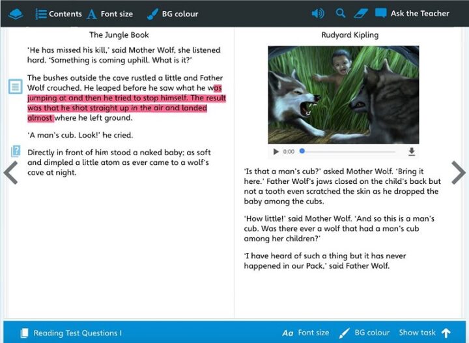This screenshot has width=469, height=343.
Task: Go to the next page arrow
Action: pos(458,172)
